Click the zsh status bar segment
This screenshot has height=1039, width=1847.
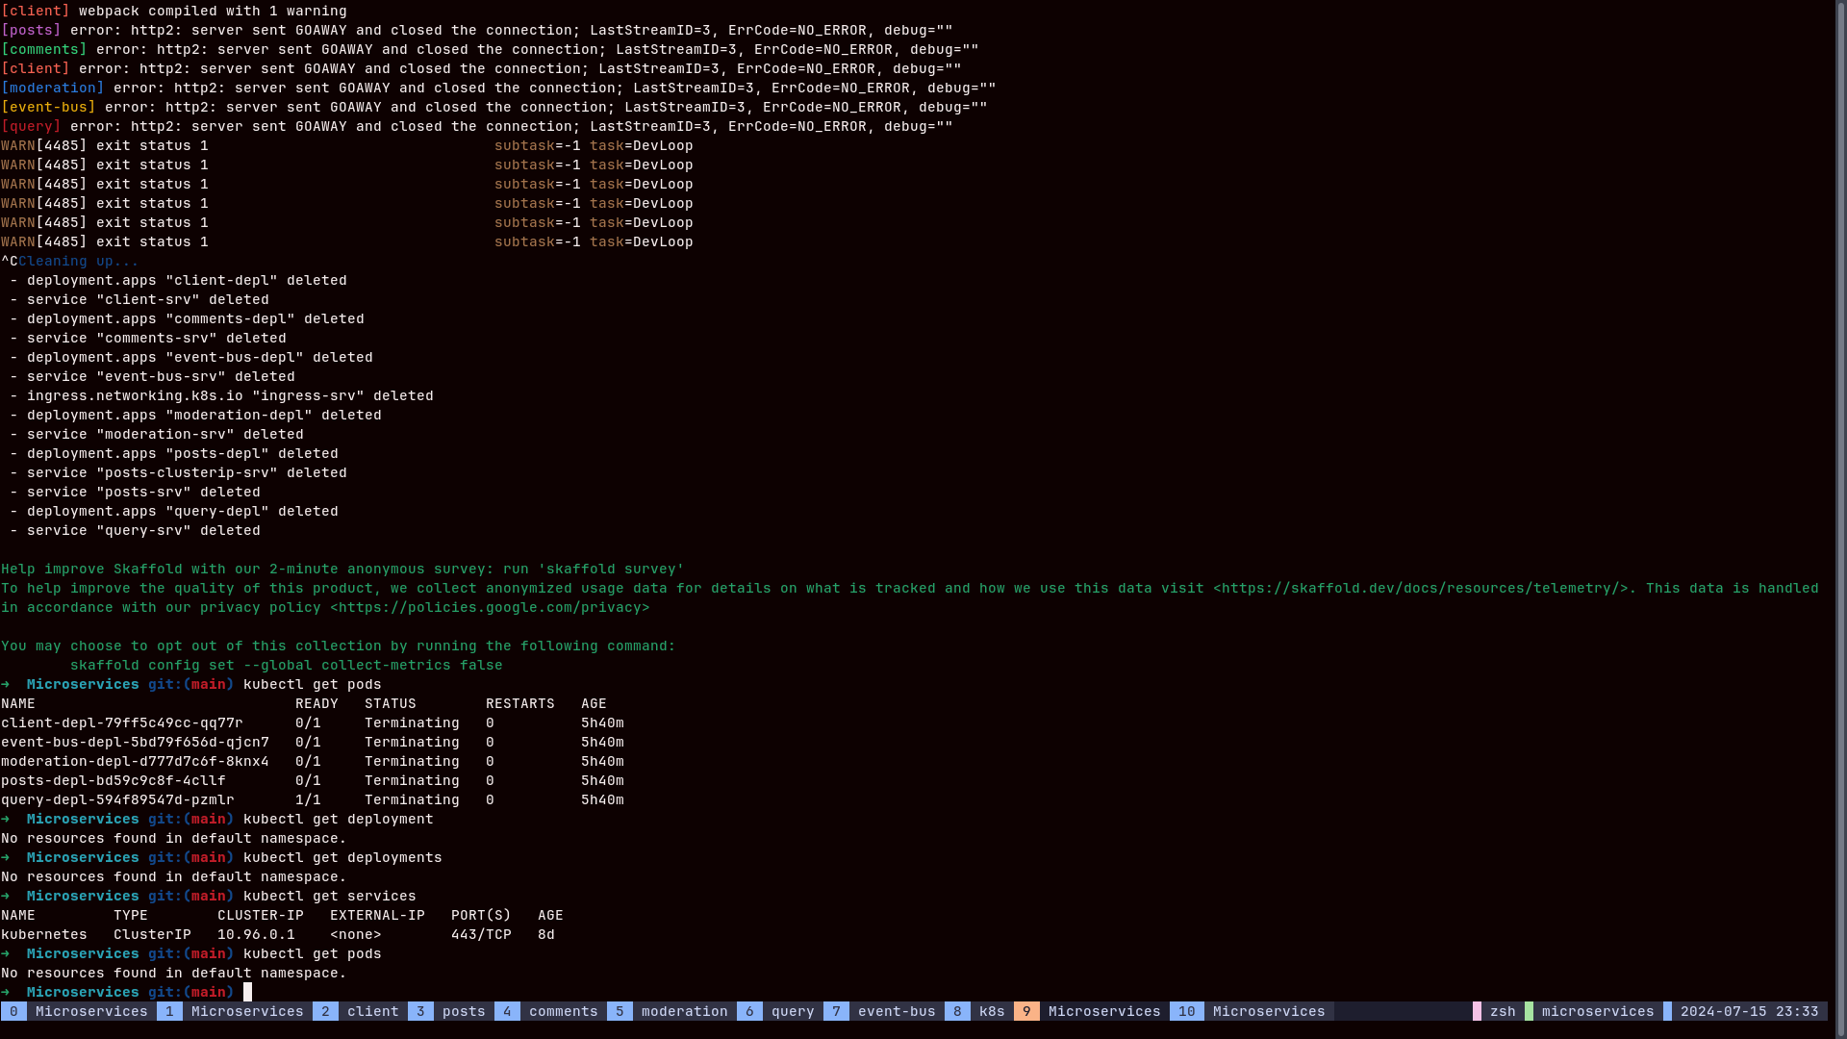coord(1499,1011)
